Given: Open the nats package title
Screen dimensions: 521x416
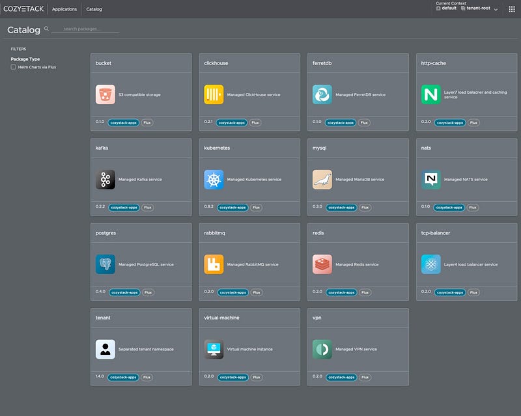Looking at the screenshot, I should [426, 148].
